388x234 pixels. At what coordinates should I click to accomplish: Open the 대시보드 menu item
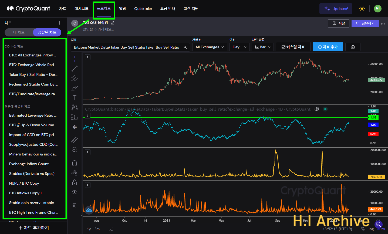[x=82, y=9]
